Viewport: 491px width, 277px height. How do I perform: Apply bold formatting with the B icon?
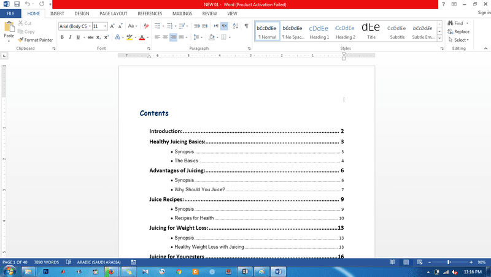click(62, 37)
